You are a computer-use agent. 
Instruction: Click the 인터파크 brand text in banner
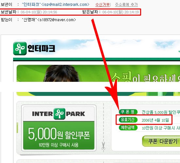pos(41,49)
